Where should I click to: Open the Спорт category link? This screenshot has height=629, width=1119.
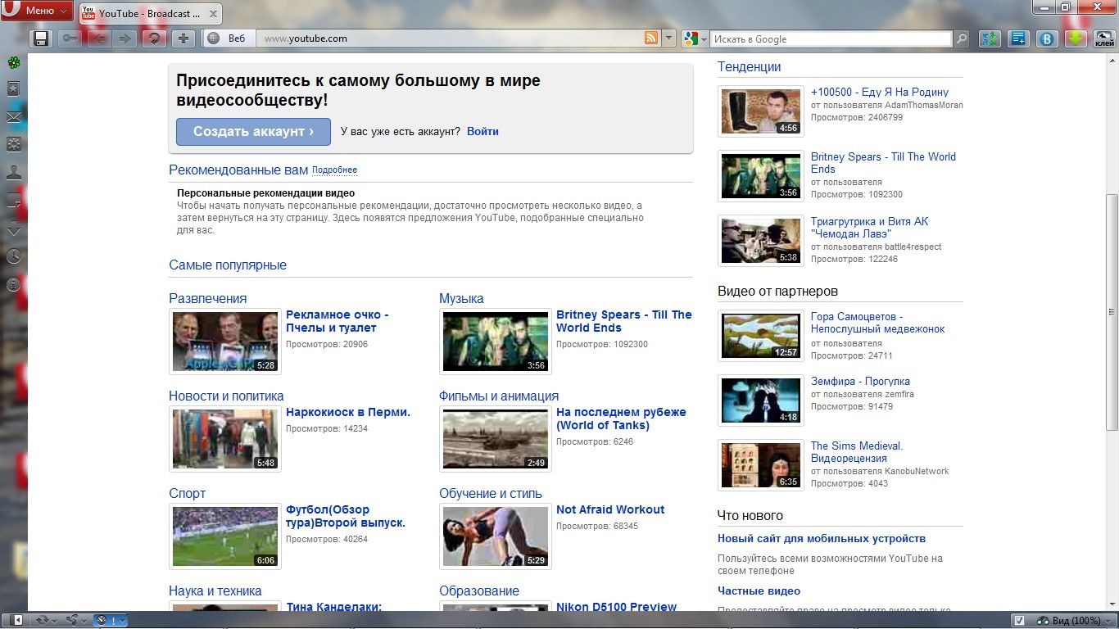(x=187, y=494)
